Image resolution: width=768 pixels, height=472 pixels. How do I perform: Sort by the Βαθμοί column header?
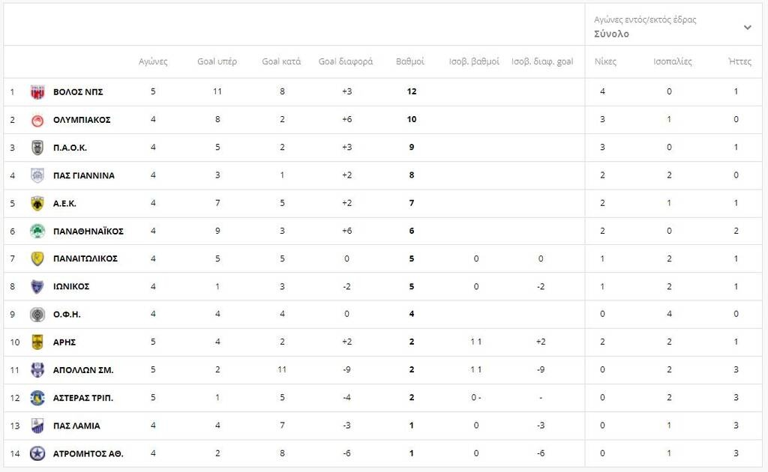410,61
